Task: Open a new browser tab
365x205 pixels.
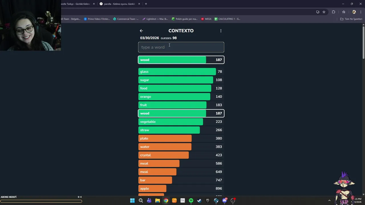Action: coord(146,4)
